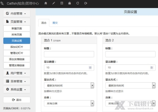Click the lock icon in top bar
This screenshot has height=112, width=158.
click(70, 3)
